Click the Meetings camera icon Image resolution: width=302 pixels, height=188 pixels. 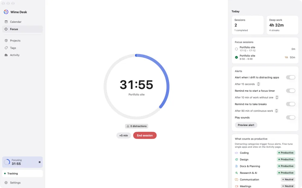click(236, 186)
